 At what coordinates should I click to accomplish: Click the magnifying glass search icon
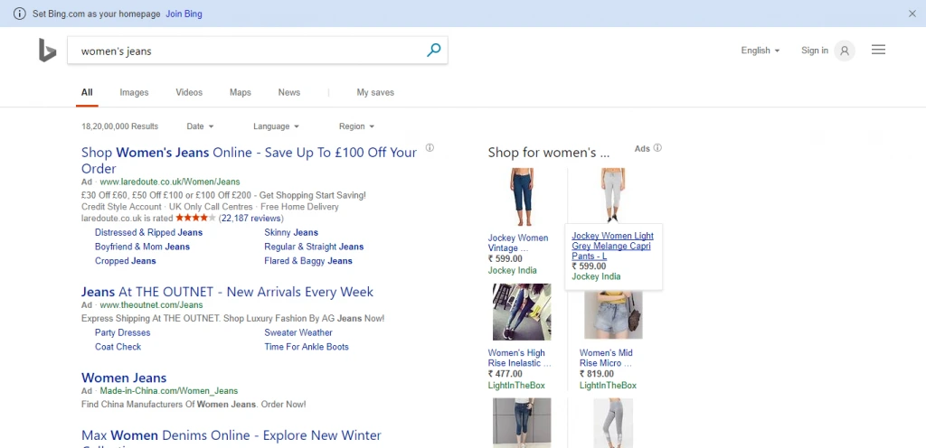click(433, 51)
